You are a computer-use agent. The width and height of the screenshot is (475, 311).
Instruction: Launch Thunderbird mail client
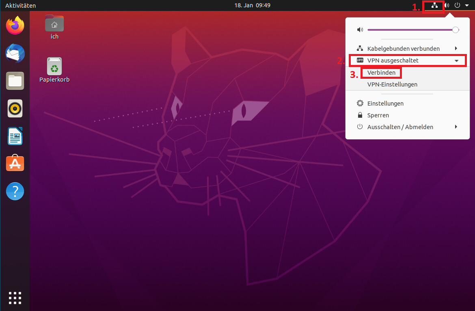pos(15,53)
